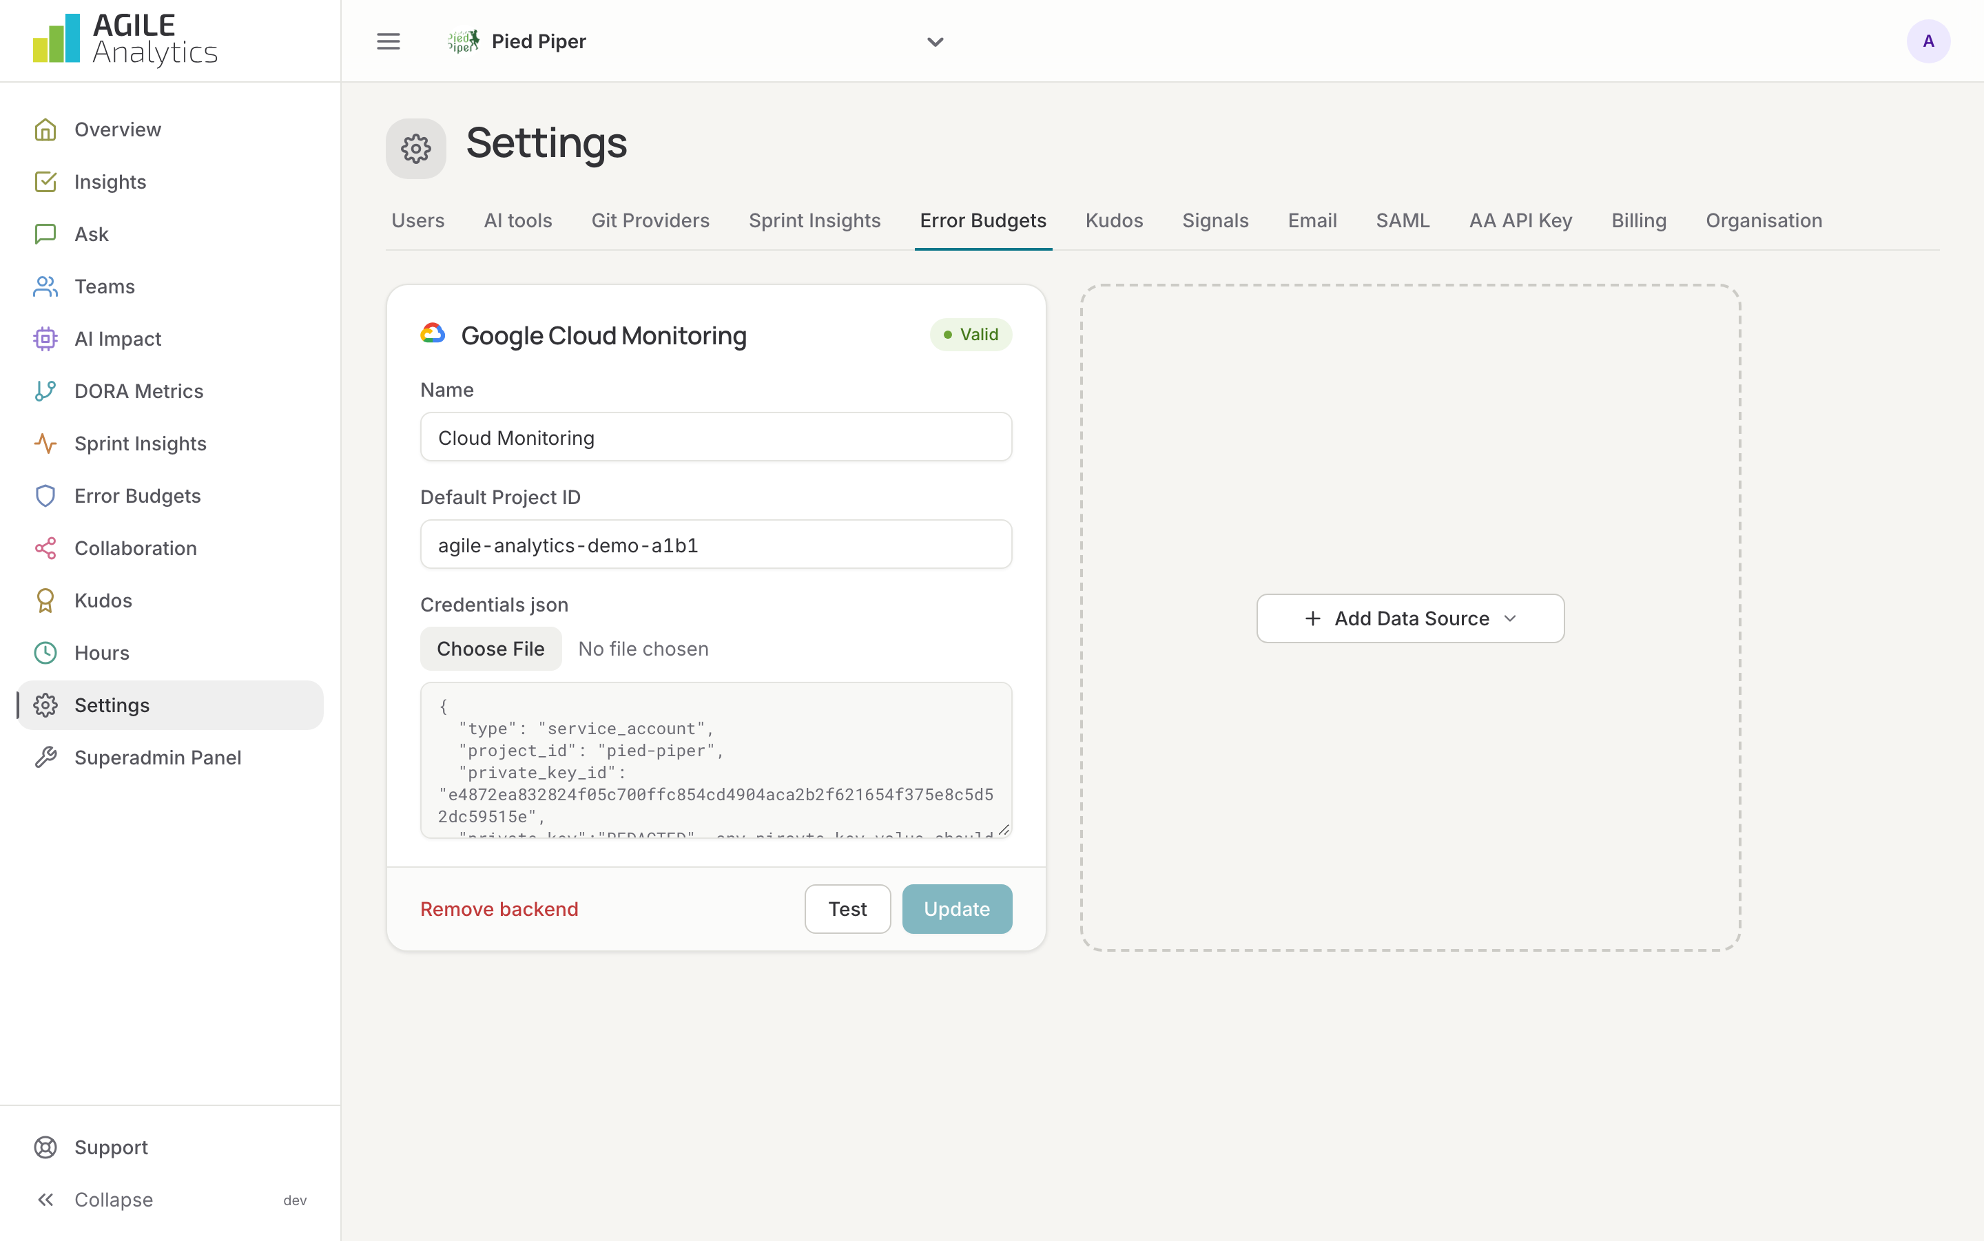The width and height of the screenshot is (1984, 1241).
Task: Click the Collaboration share icon
Action: tap(45, 548)
